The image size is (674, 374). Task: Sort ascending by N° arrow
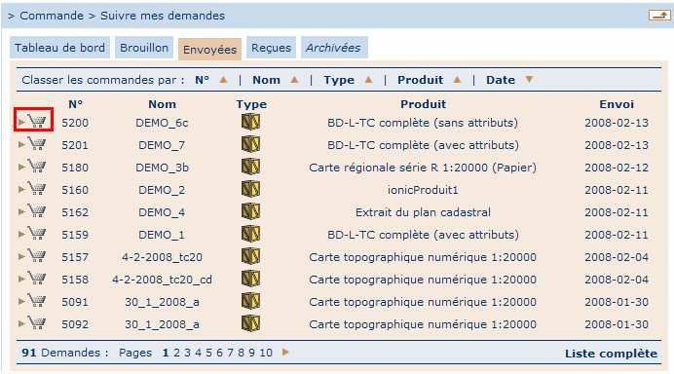[x=223, y=80]
